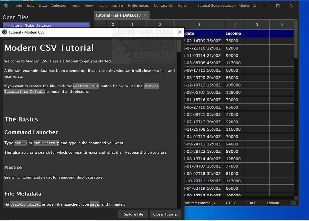Select column 4 header
Viewport: 309px width, 221px height.
[x=235, y=25]
